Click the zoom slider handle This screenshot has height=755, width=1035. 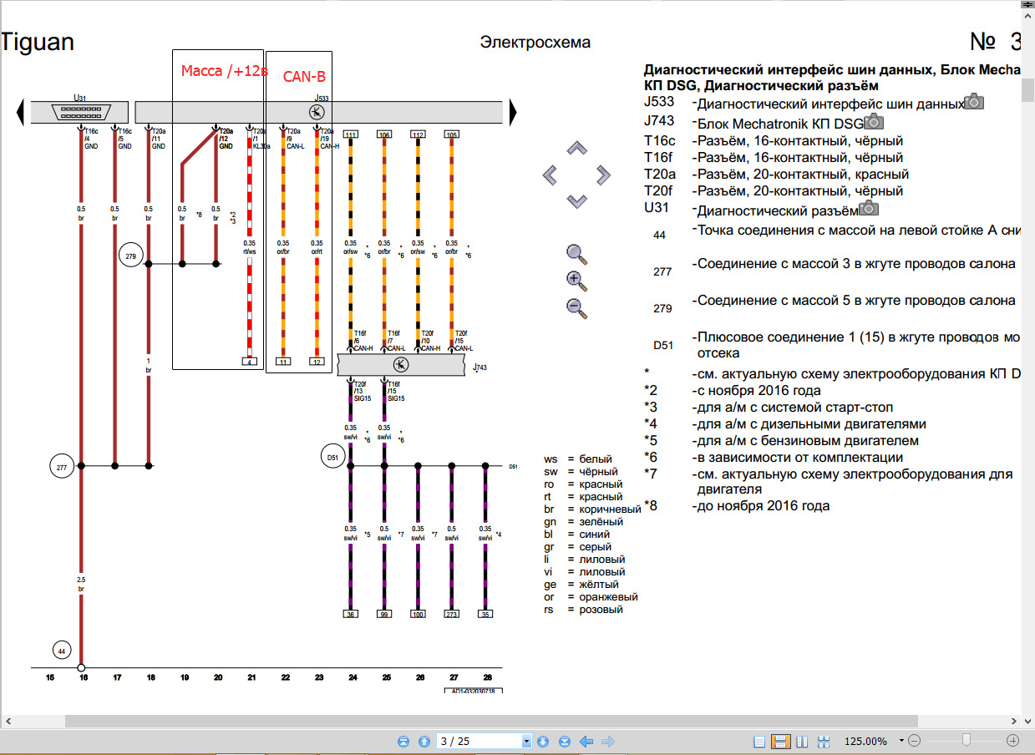coord(967,740)
